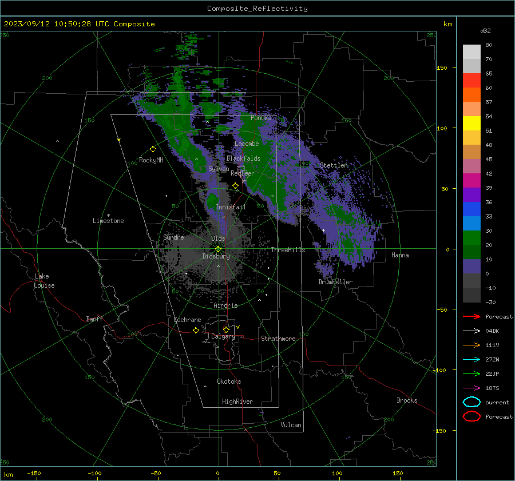Click the yellow diamond marker below RedDeer
The width and height of the screenshot is (515, 481).
[x=235, y=186]
